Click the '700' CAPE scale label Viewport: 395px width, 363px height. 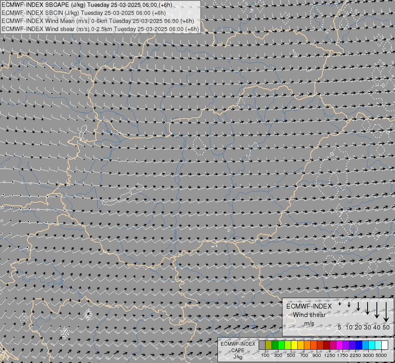click(304, 355)
